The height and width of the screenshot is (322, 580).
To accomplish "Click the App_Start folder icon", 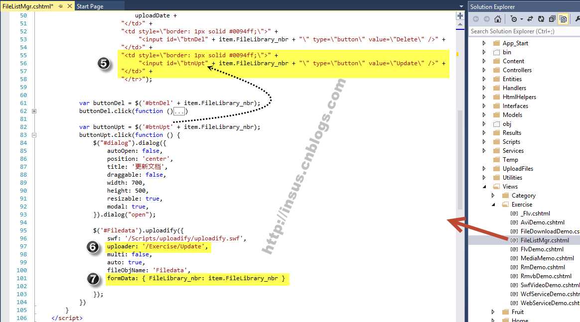I will click(x=496, y=43).
